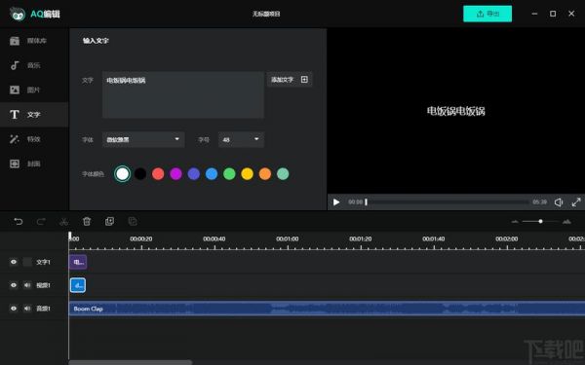Expand preview to fullscreen
Screen dimensions: 585x365
click(x=576, y=202)
